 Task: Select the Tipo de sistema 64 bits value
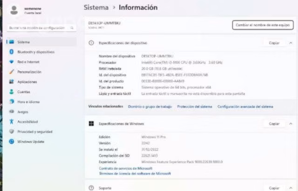coord(176,87)
